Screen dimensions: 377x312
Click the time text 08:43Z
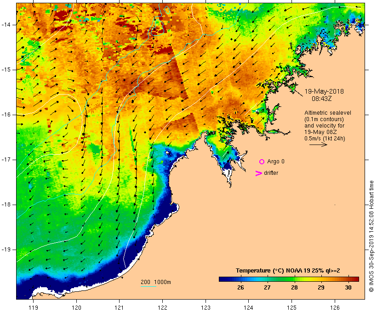tap(322, 99)
